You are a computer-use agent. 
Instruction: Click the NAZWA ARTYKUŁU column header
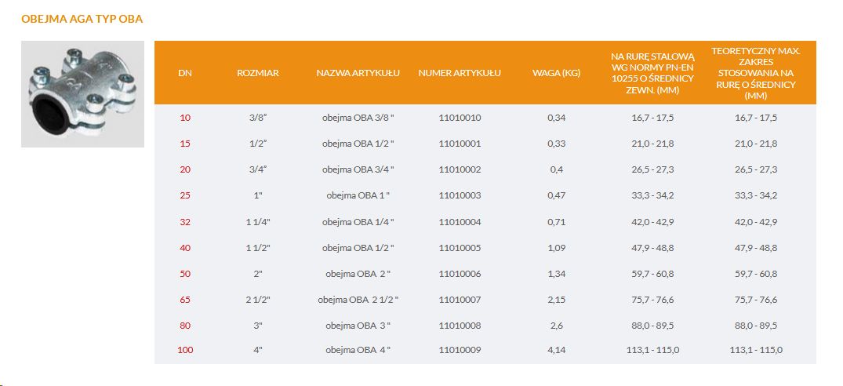(x=358, y=73)
